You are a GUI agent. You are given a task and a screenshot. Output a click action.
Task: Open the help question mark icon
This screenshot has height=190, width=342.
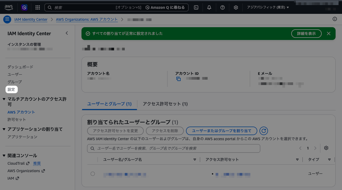[223, 7]
